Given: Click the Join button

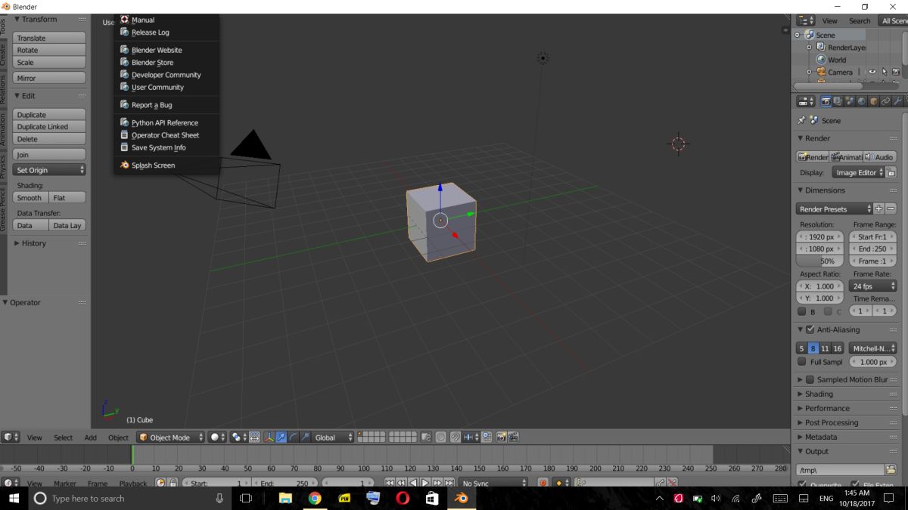Looking at the screenshot, I should [49, 155].
